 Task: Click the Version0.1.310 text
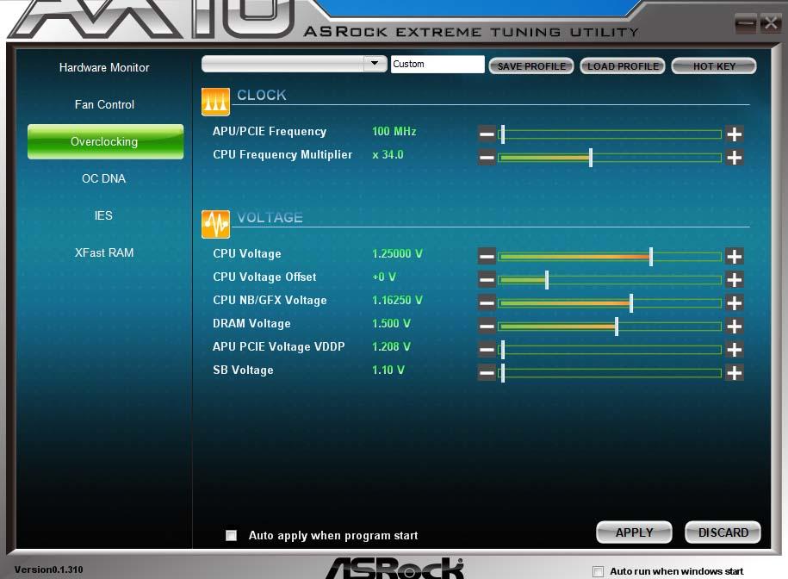(x=49, y=570)
